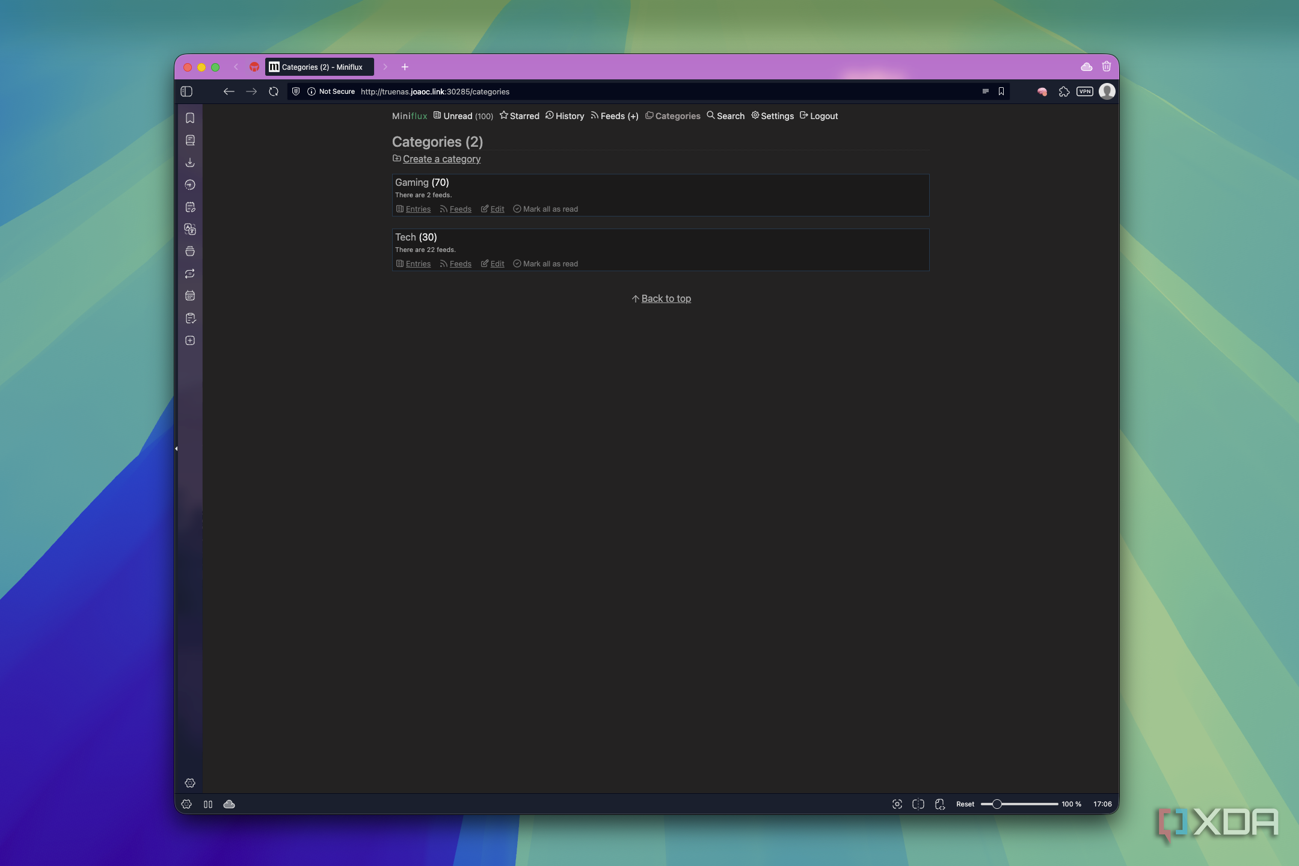
Task: Open the Notes panel in sidebar
Action: (190, 207)
